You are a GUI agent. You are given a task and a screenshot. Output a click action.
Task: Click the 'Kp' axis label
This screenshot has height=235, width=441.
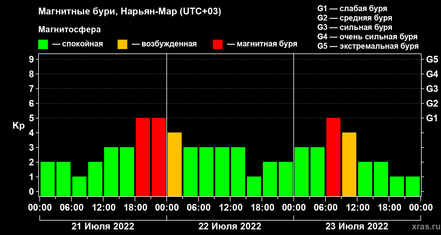18,126
